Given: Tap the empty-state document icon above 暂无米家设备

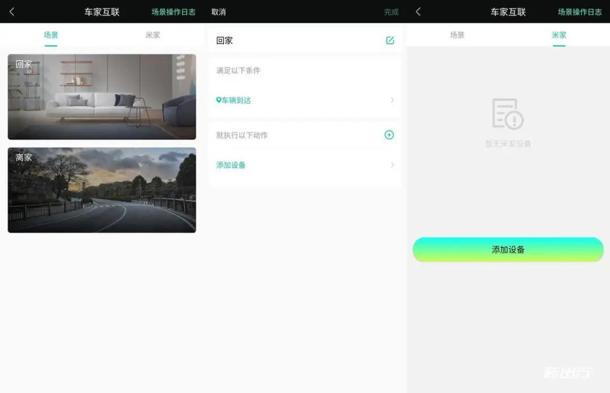Looking at the screenshot, I should [x=507, y=114].
